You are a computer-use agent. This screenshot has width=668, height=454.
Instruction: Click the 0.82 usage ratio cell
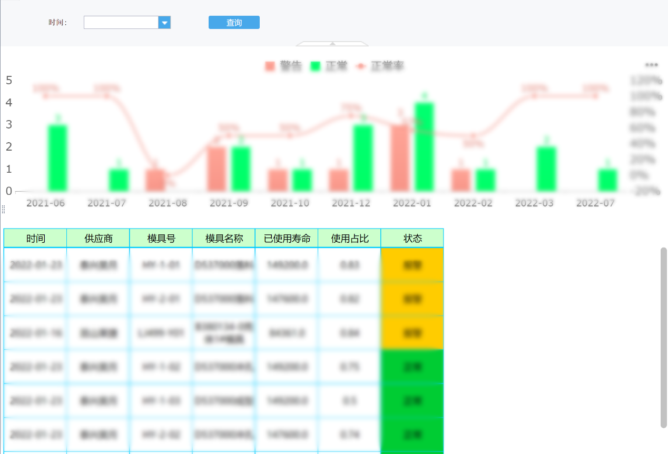(349, 299)
